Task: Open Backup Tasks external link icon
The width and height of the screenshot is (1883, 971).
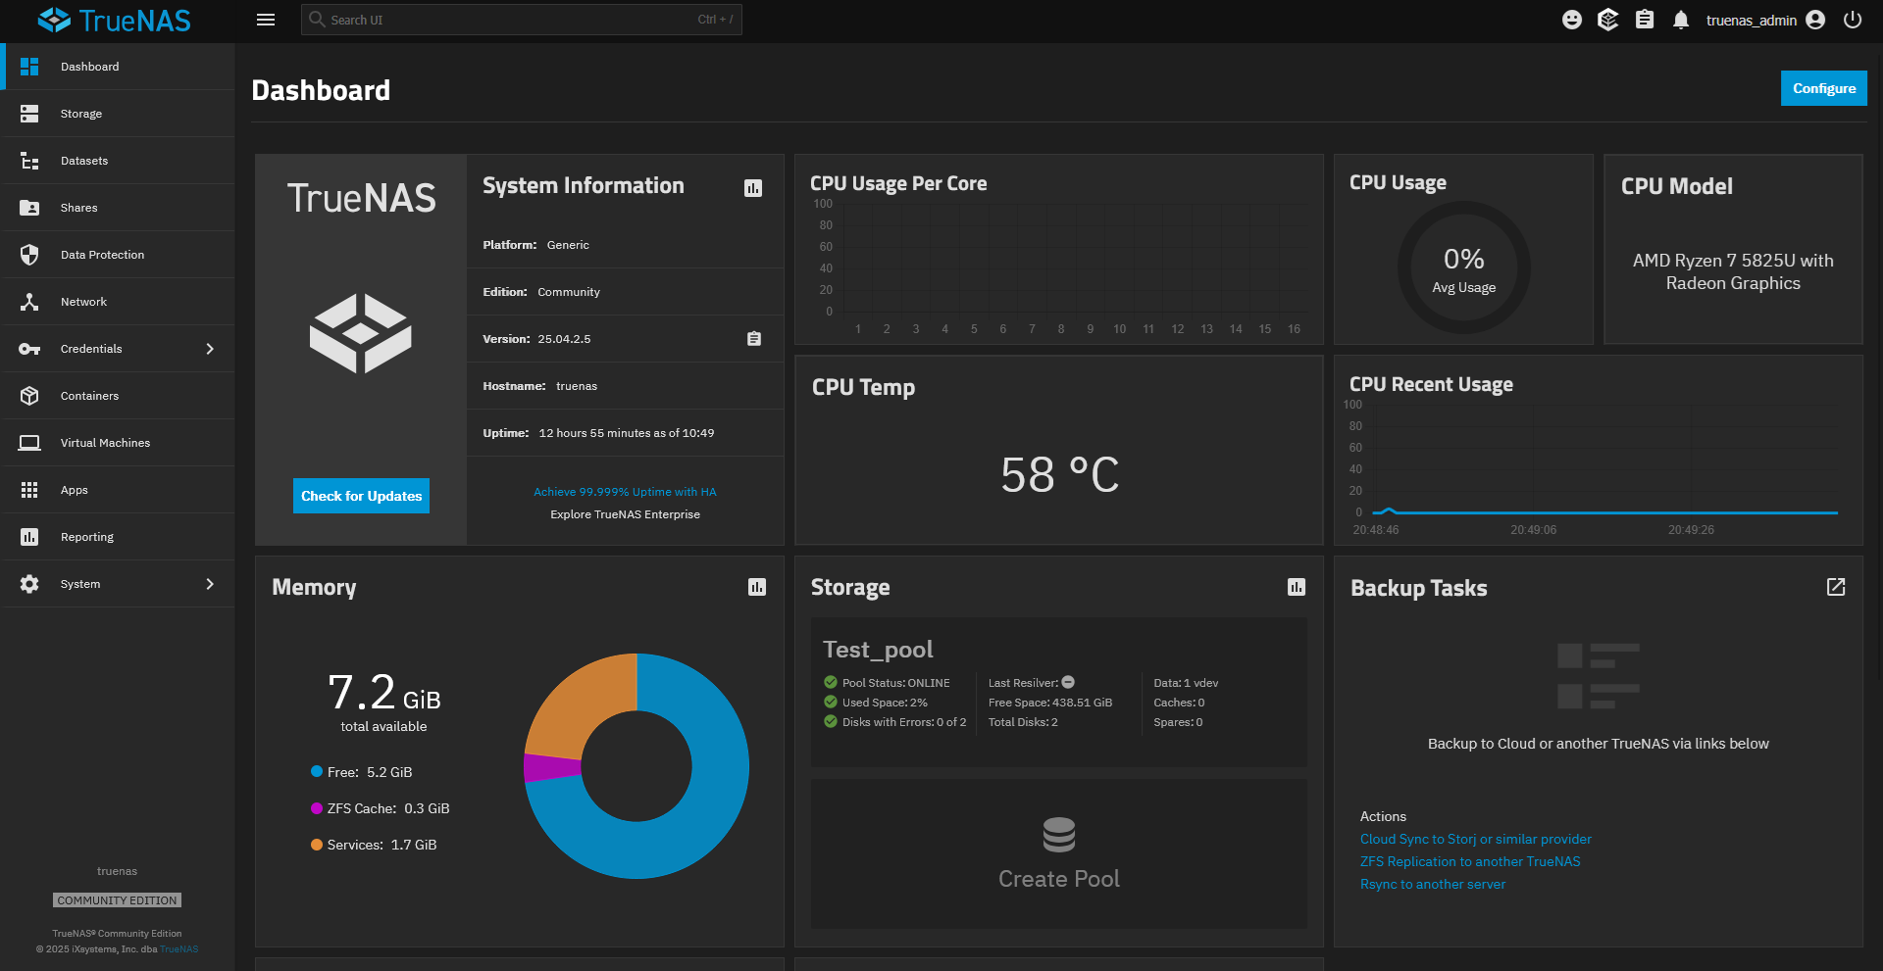Action: pyautogui.click(x=1835, y=587)
